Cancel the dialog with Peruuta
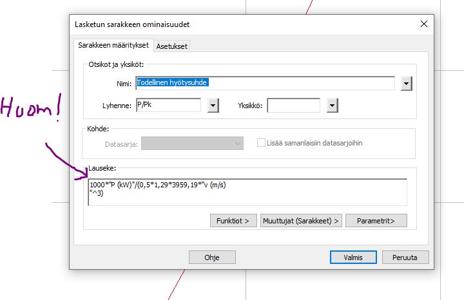The image size is (464, 300). [405, 257]
